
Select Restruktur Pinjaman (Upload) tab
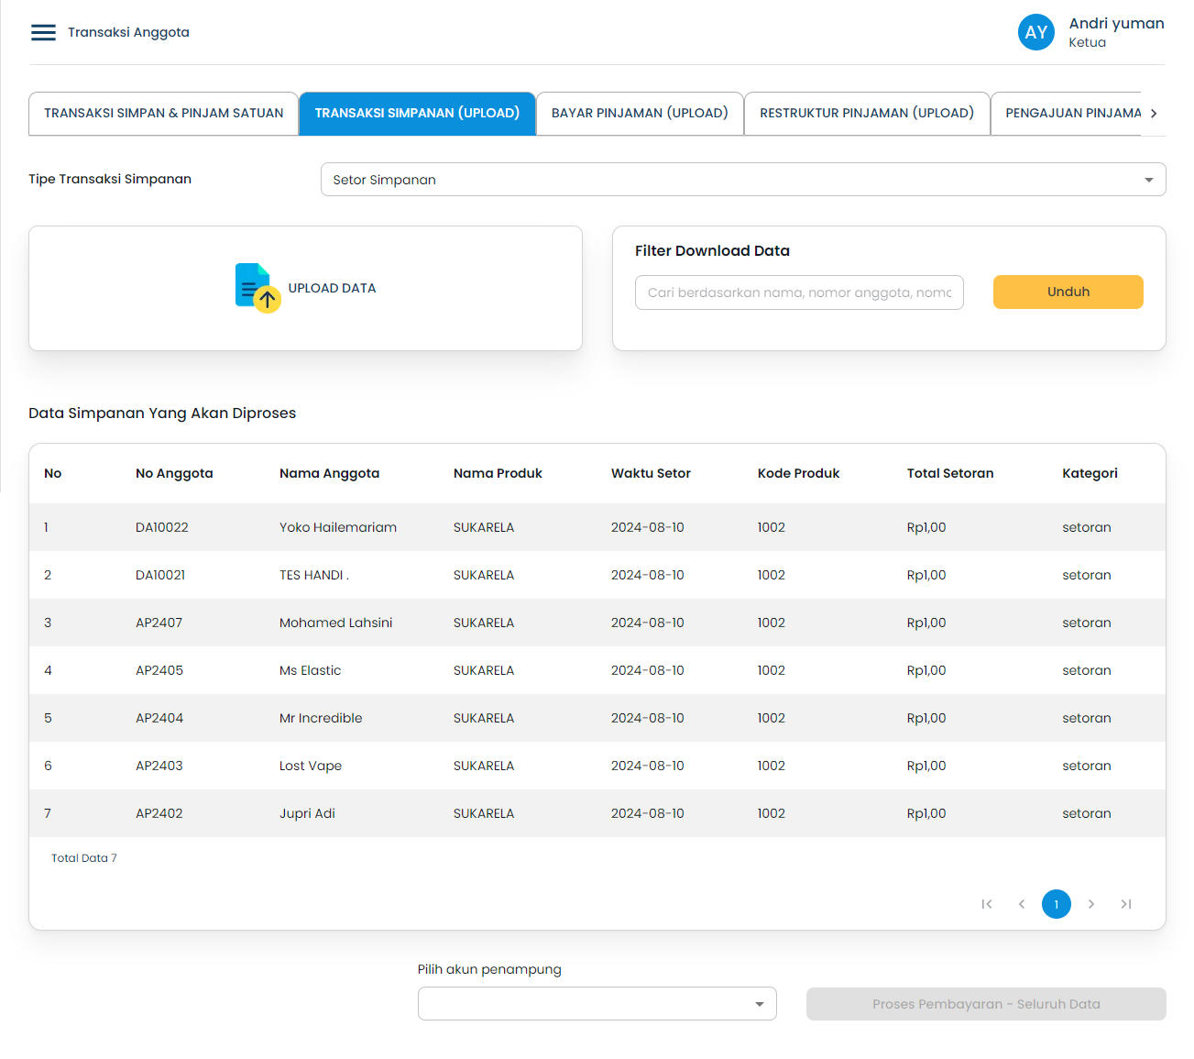[x=867, y=114]
